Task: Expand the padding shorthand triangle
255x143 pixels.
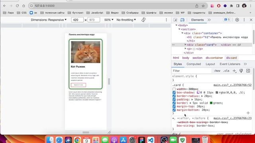Action: tap(192, 100)
